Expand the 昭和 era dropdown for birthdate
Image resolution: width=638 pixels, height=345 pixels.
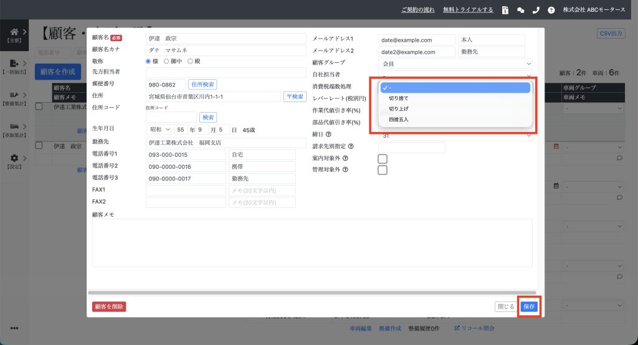pyautogui.click(x=158, y=130)
